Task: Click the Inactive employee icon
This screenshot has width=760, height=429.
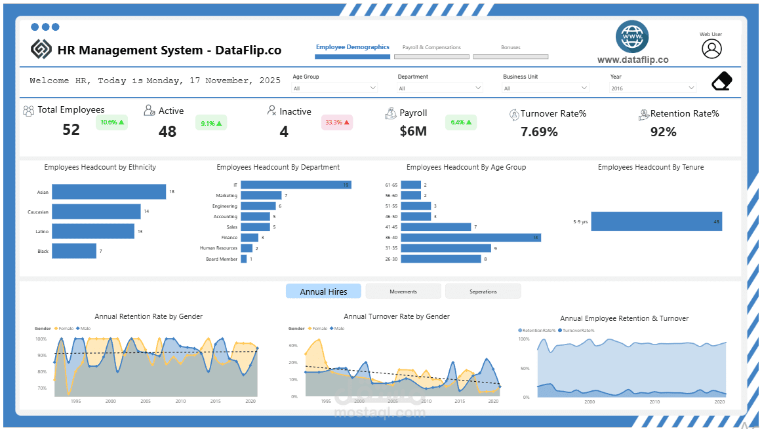Action: [x=272, y=111]
